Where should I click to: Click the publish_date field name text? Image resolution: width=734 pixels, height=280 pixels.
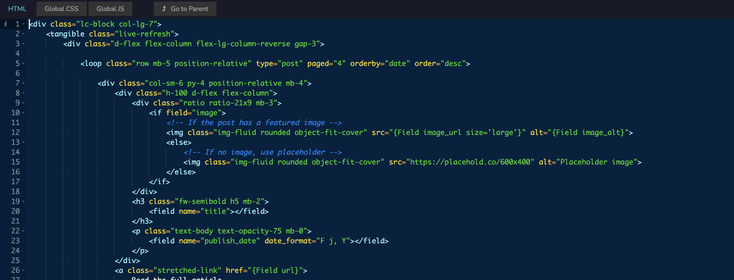coord(230,241)
